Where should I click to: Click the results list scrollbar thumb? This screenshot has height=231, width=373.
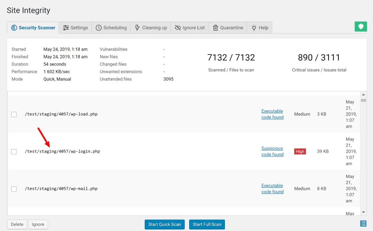[363, 100]
